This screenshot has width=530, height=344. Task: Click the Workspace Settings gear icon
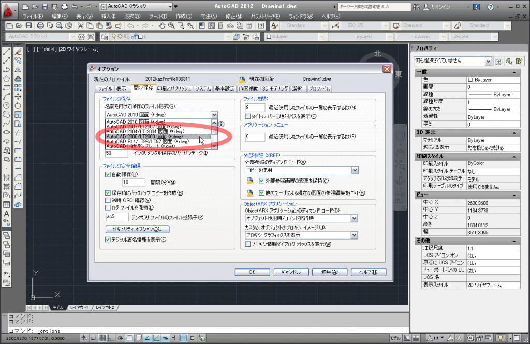tap(81, 37)
